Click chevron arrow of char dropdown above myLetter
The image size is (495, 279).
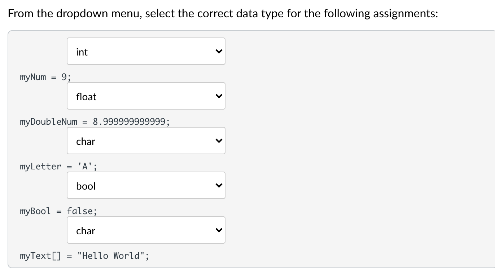point(218,141)
